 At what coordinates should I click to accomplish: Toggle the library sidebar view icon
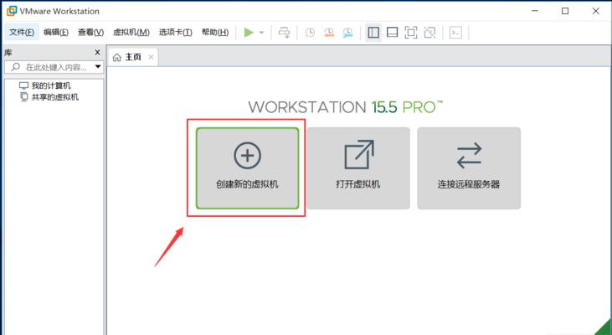click(x=373, y=33)
